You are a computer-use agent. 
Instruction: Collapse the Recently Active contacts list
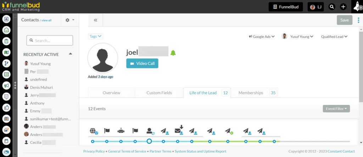tap(70, 54)
